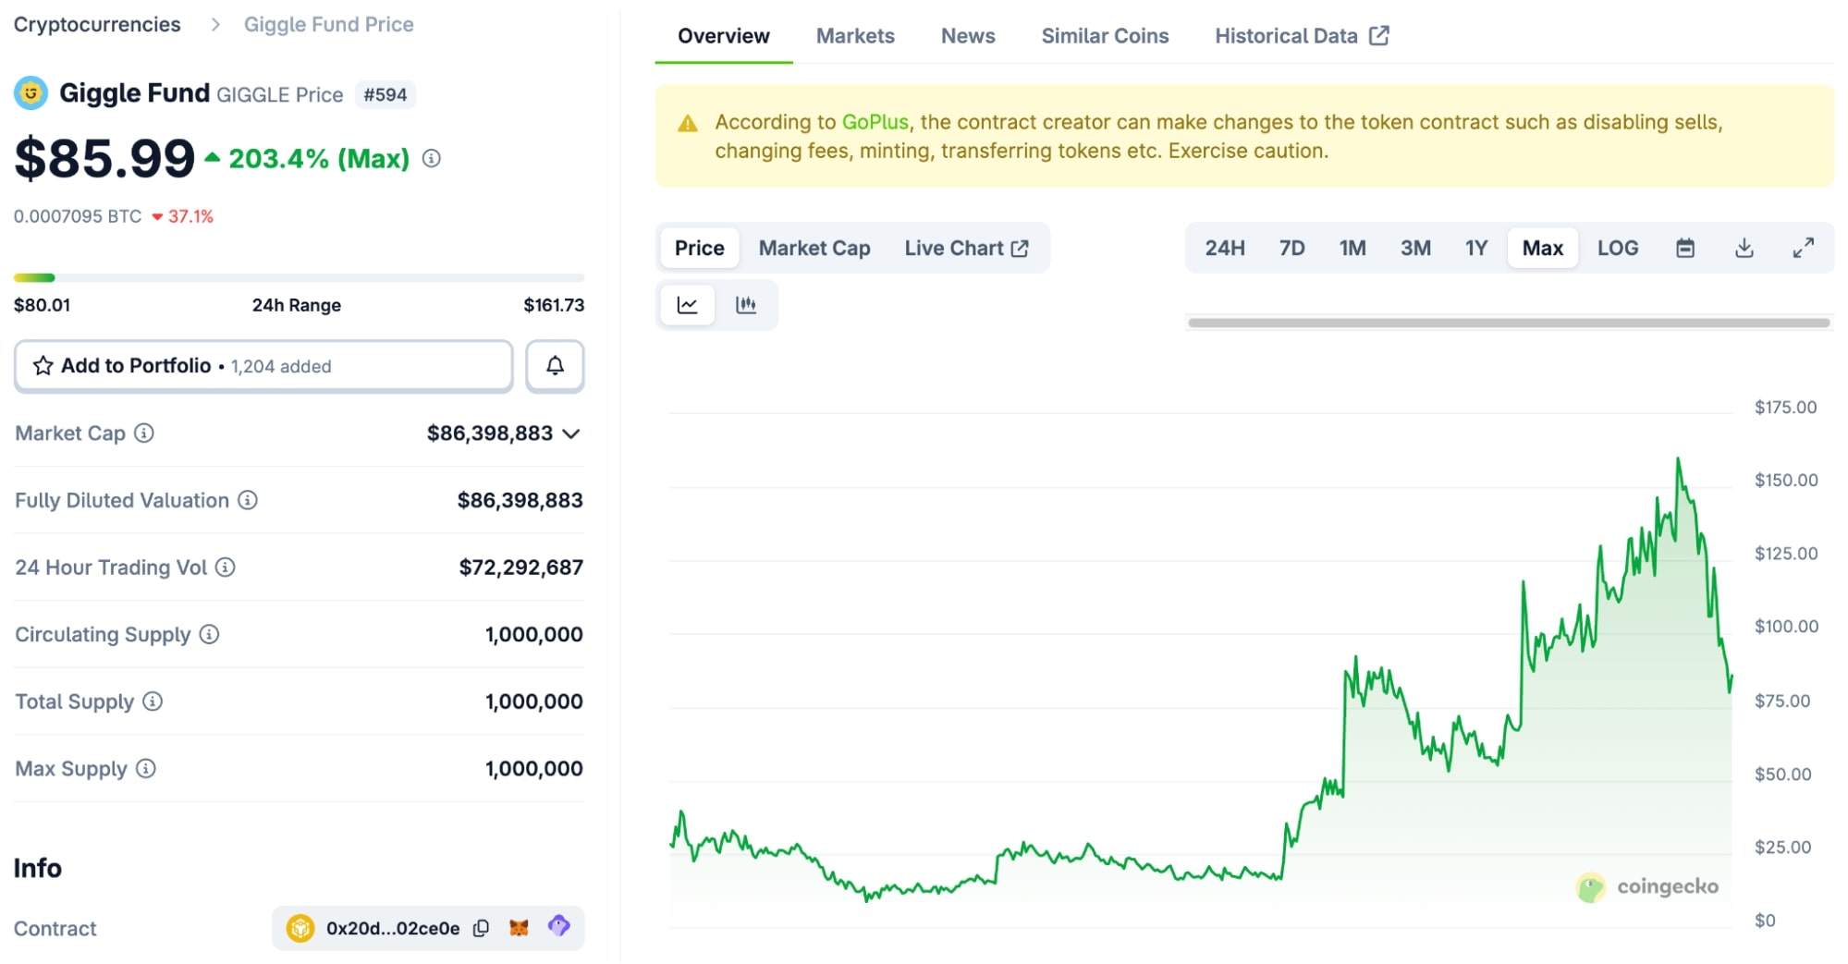Open the Markets tab
Screen dimensions: 1848x964
tap(854, 36)
